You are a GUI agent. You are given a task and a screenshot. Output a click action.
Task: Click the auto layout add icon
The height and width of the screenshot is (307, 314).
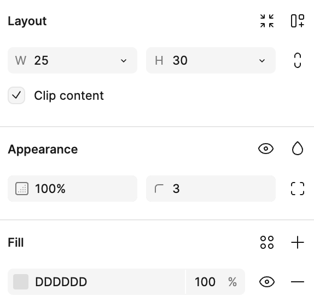298,21
